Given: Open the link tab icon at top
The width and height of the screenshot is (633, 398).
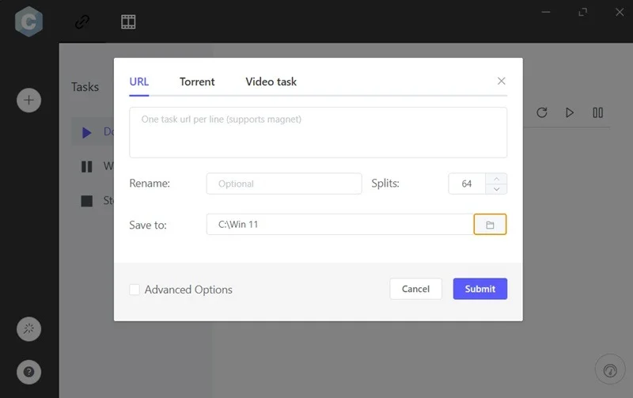Looking at the screenshot, I should [x=82, y=21].
